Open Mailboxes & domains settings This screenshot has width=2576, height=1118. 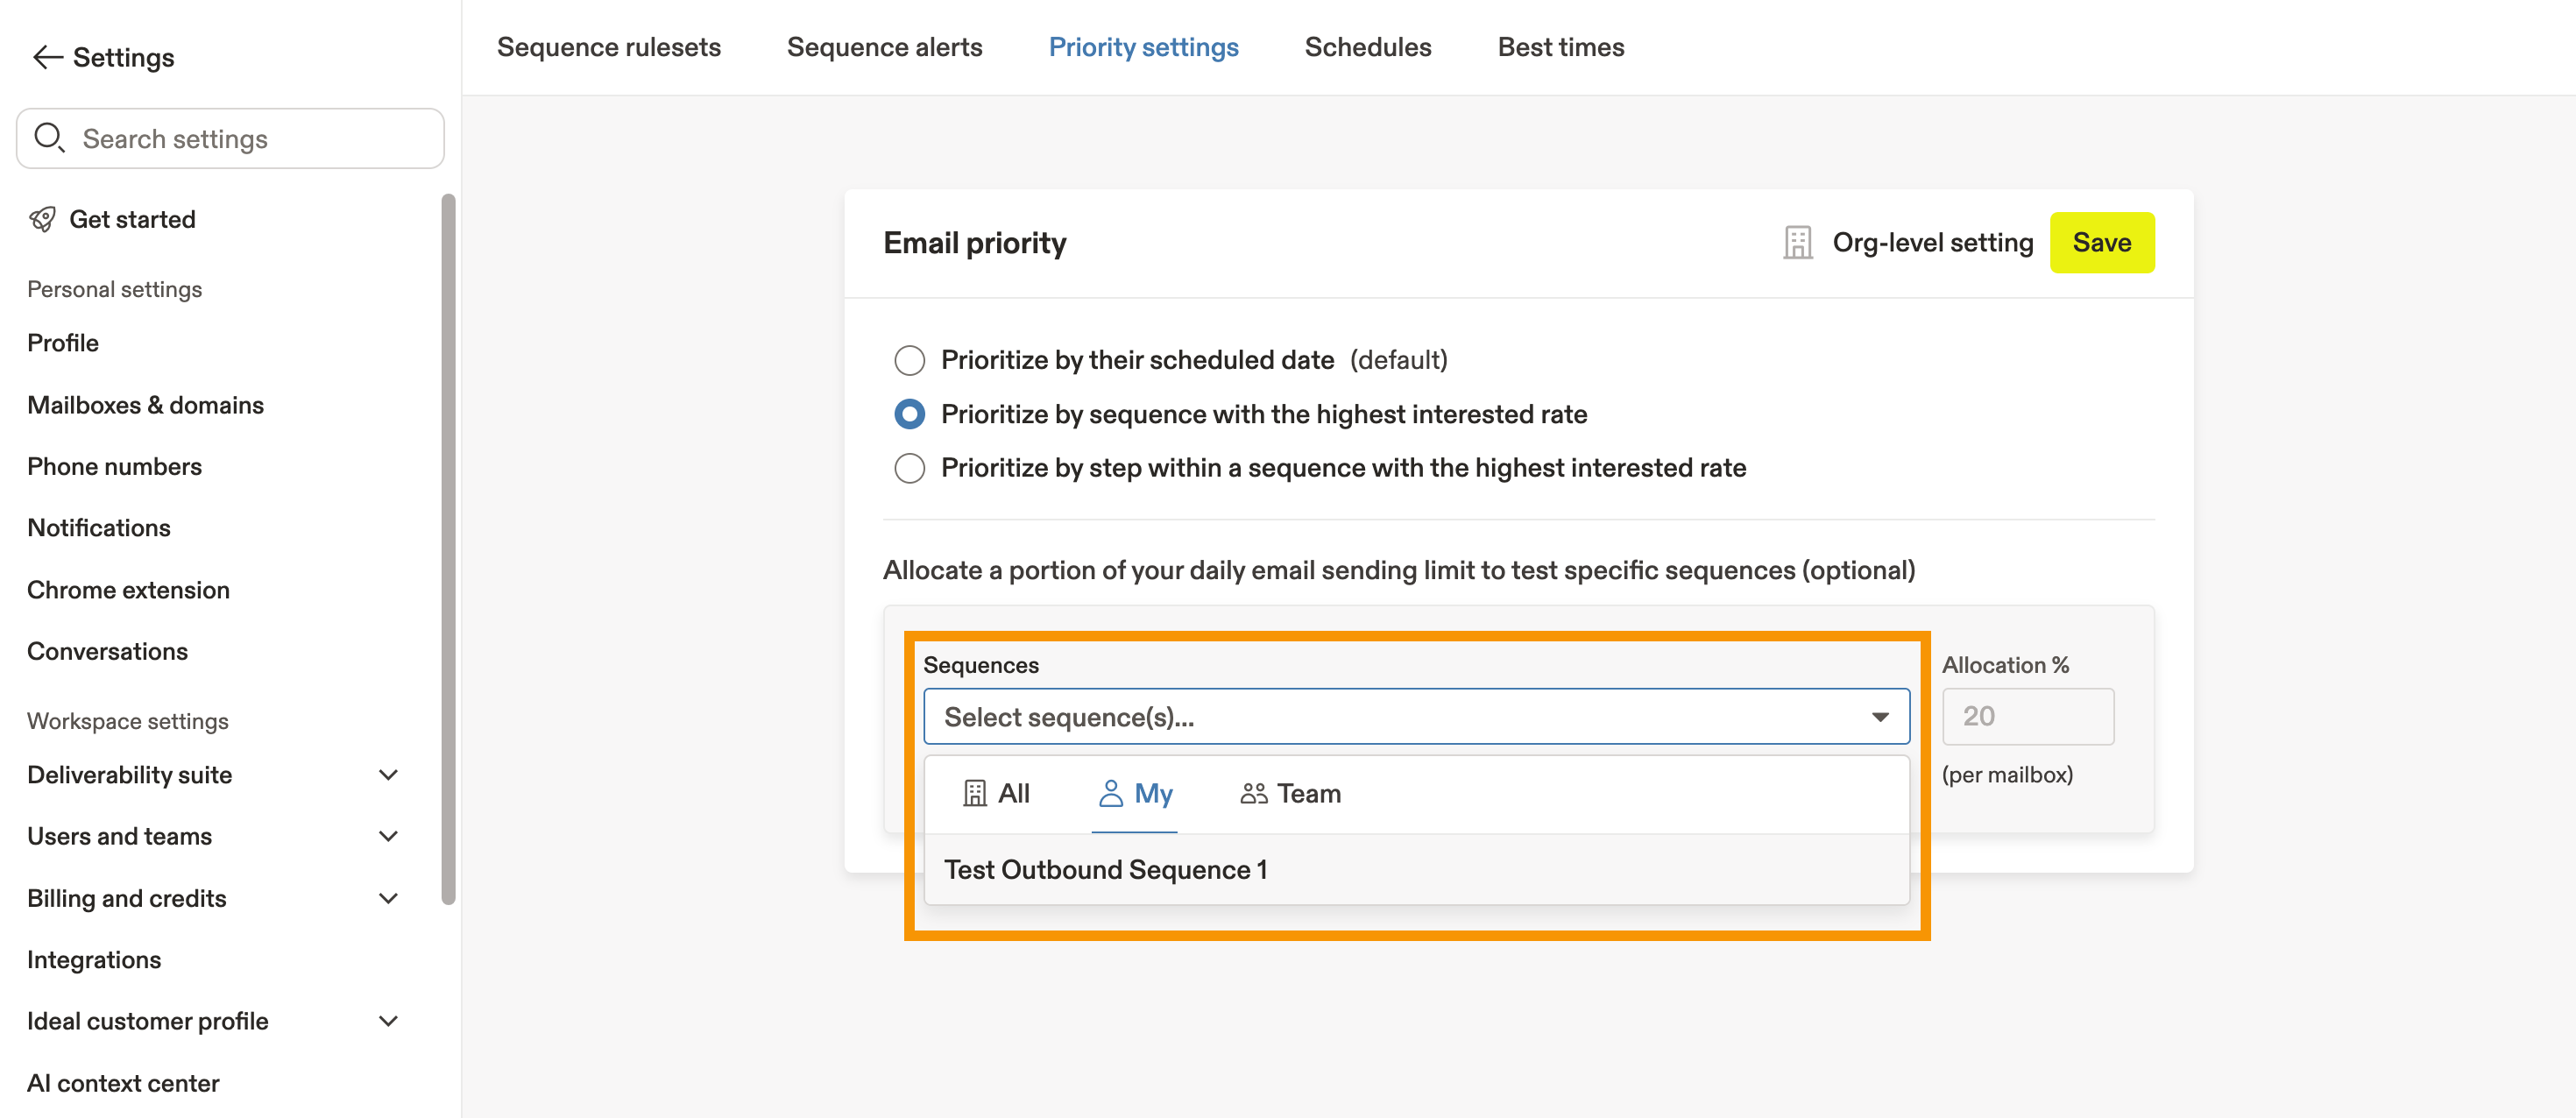click(x=145, y=405)
